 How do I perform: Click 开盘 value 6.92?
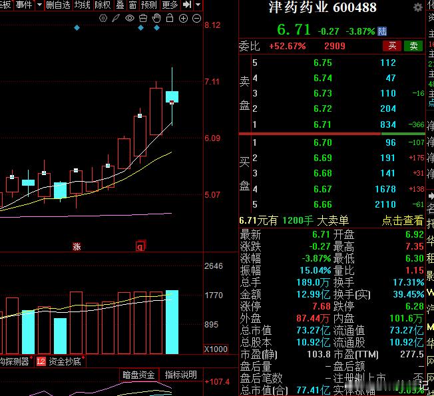pos(415,234)
